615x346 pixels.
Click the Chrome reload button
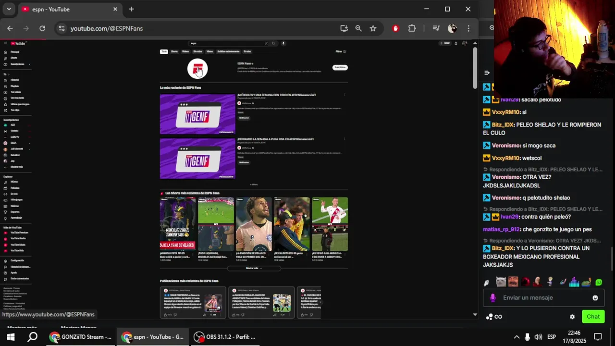coord(42,28)
